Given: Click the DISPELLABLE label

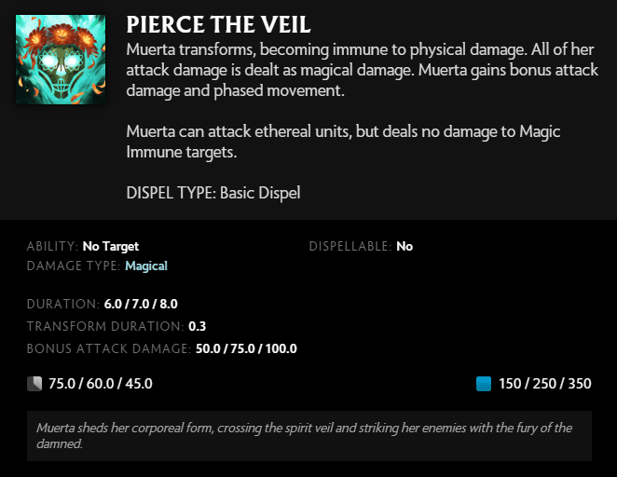Looking at the screenshot, I should pyautogui.click(x=350, y=246).
